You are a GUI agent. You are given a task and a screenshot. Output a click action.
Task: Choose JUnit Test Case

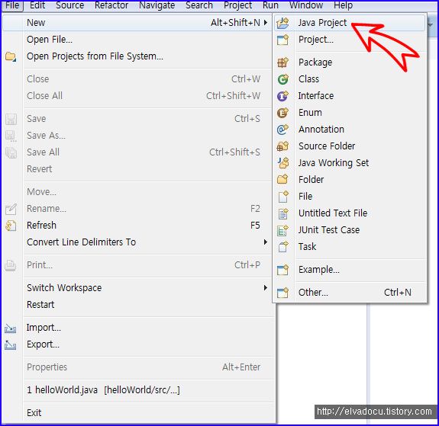point(350,230)
